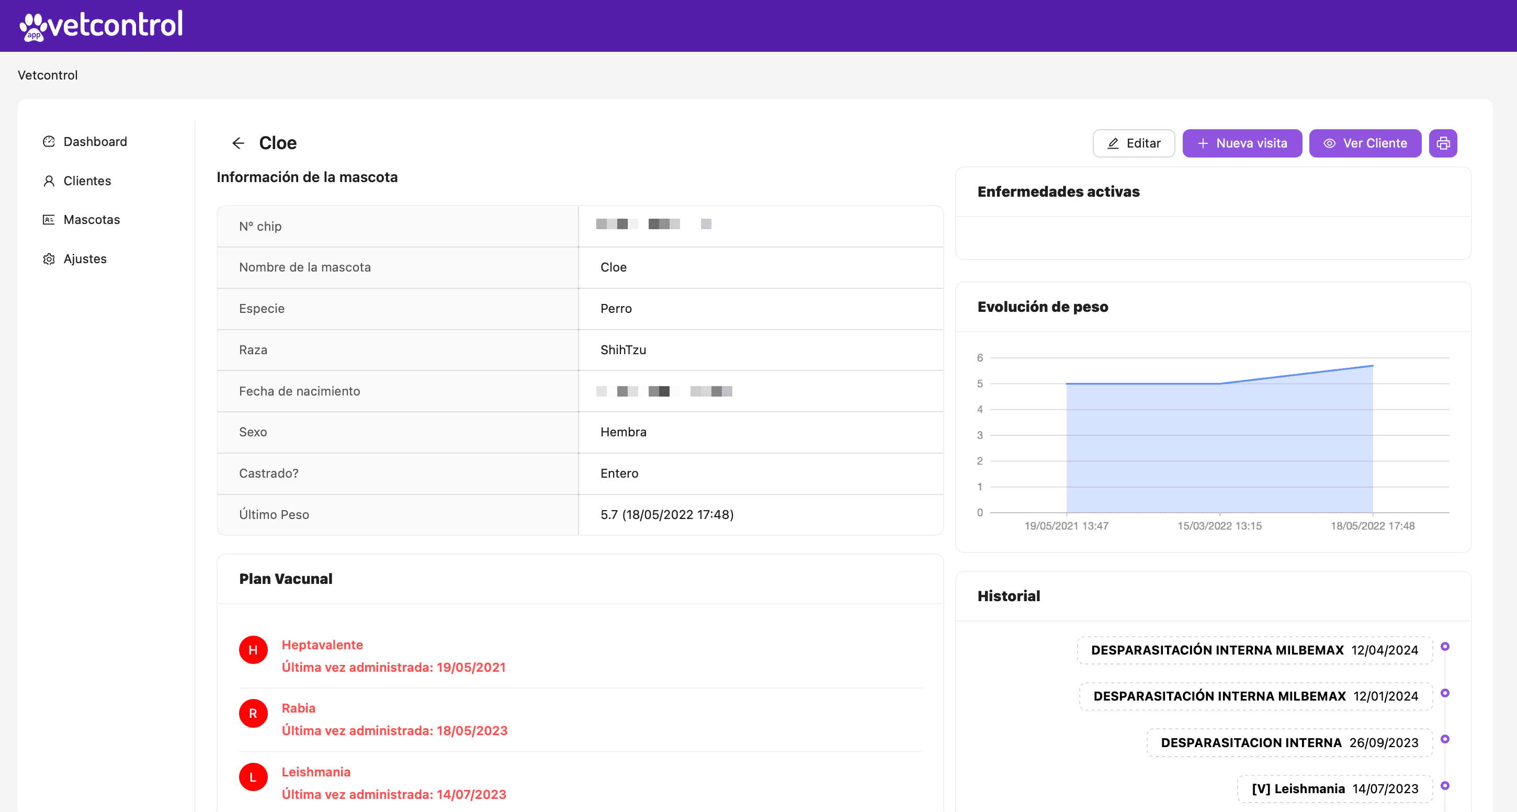This screenshot has width=1517, height=812.
Task: Open the Dashboard menu item
Action: [x=85, y=142]
